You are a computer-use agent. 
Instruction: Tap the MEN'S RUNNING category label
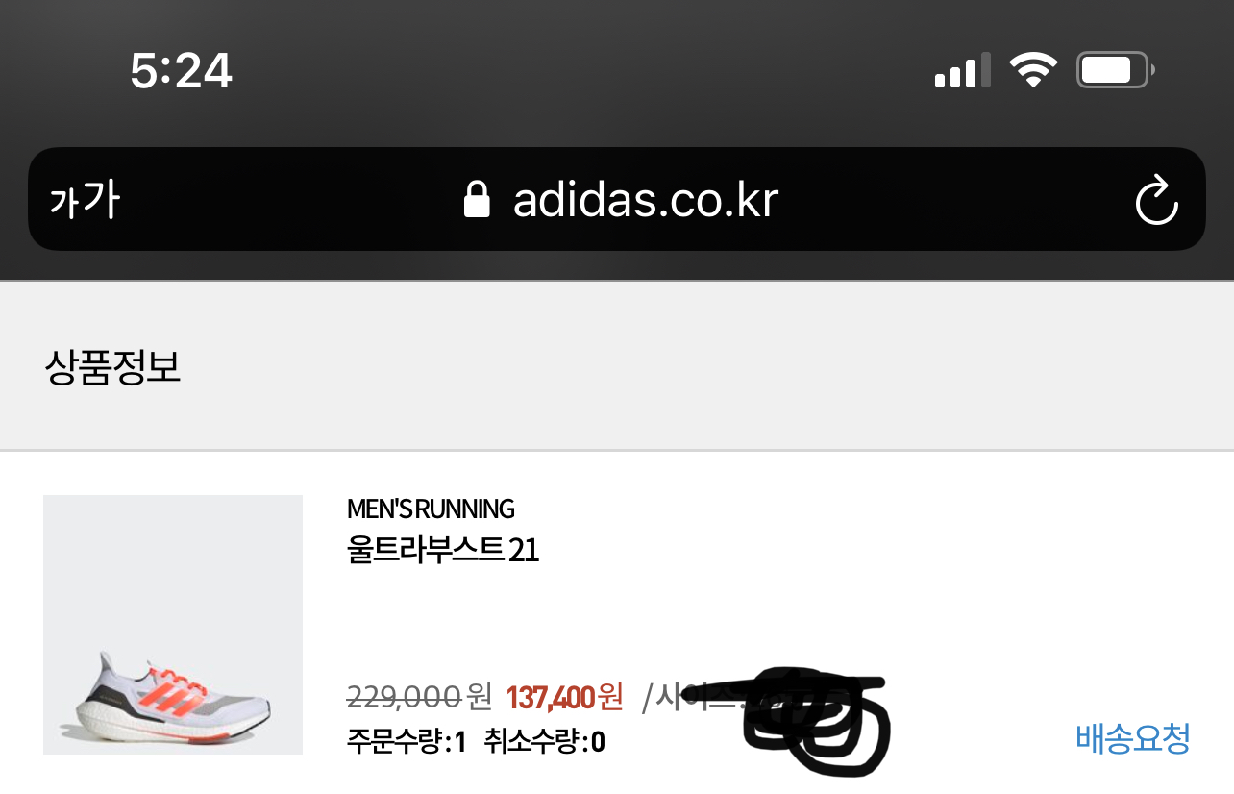click(431, 509)
